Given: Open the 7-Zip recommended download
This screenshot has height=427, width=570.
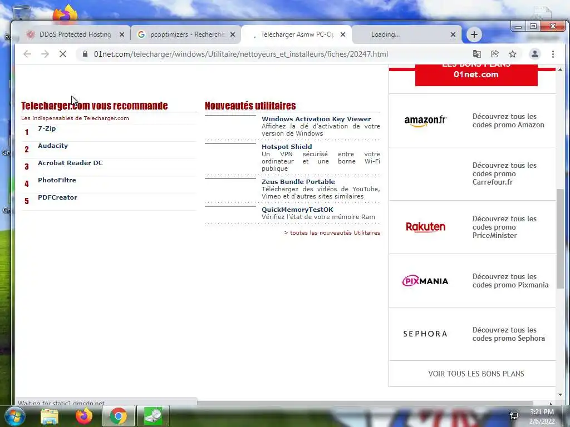Looking at the screenshot, I should click(47, 128).
